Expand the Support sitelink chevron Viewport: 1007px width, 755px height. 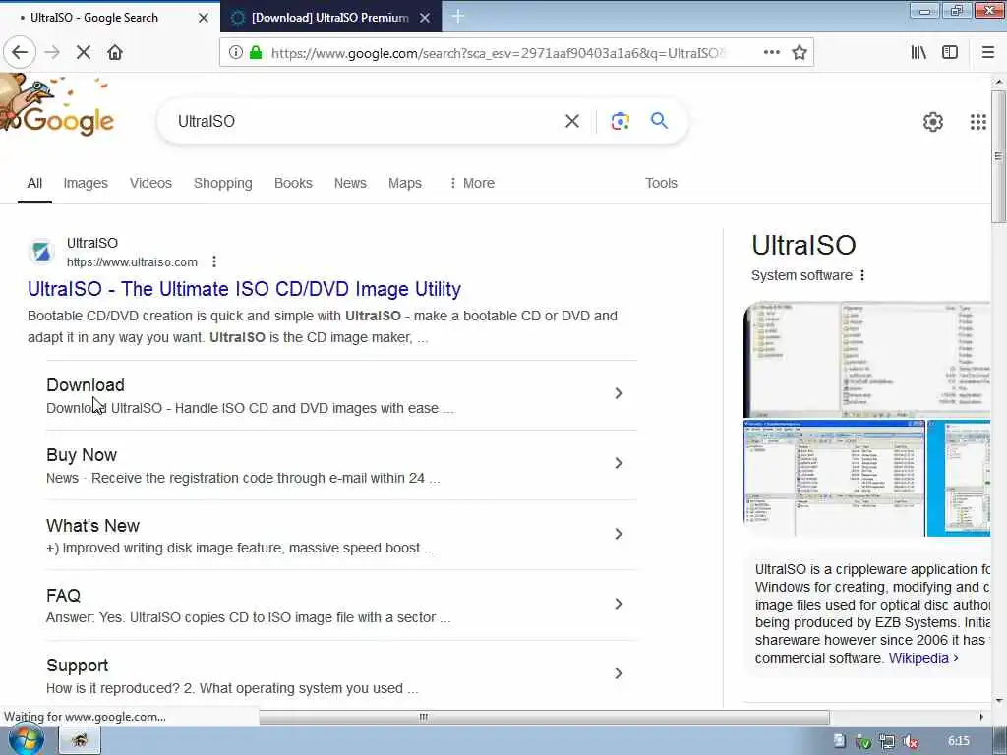(x=619, y=673)
